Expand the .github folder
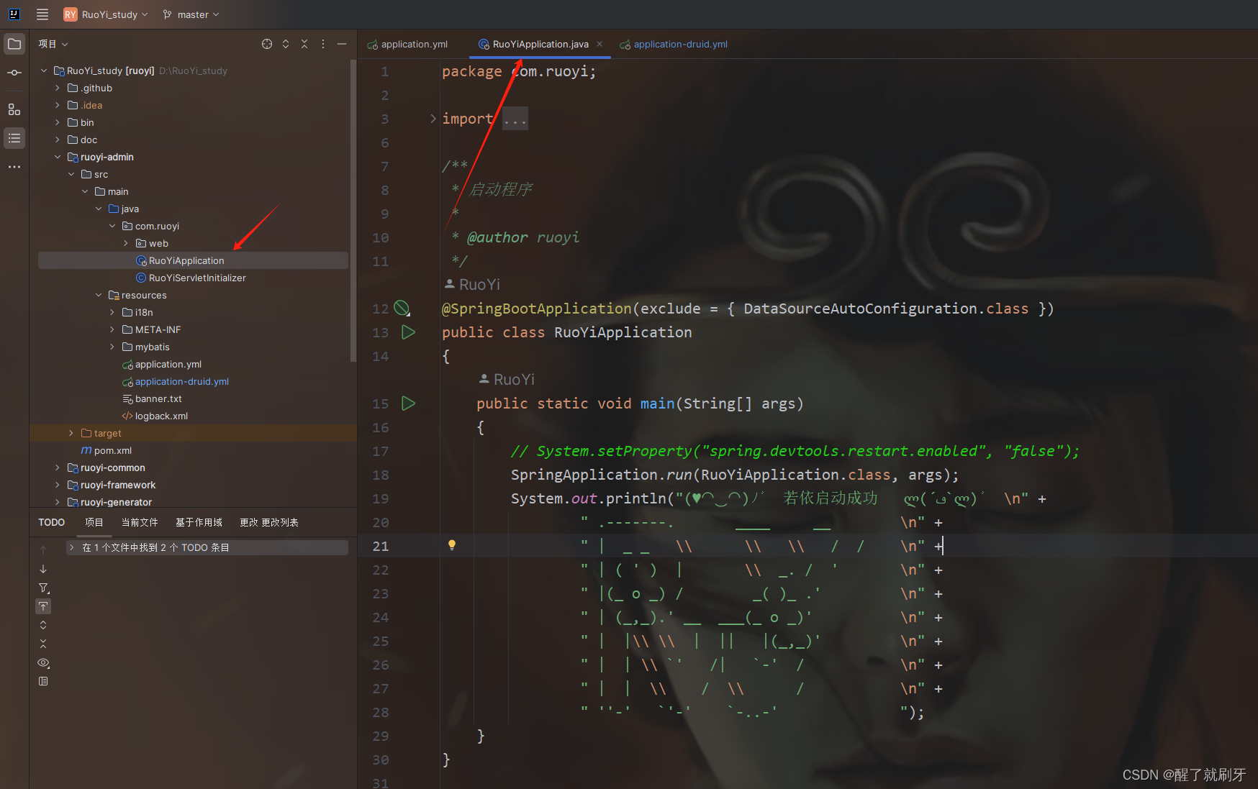 [x=58, y=88]
